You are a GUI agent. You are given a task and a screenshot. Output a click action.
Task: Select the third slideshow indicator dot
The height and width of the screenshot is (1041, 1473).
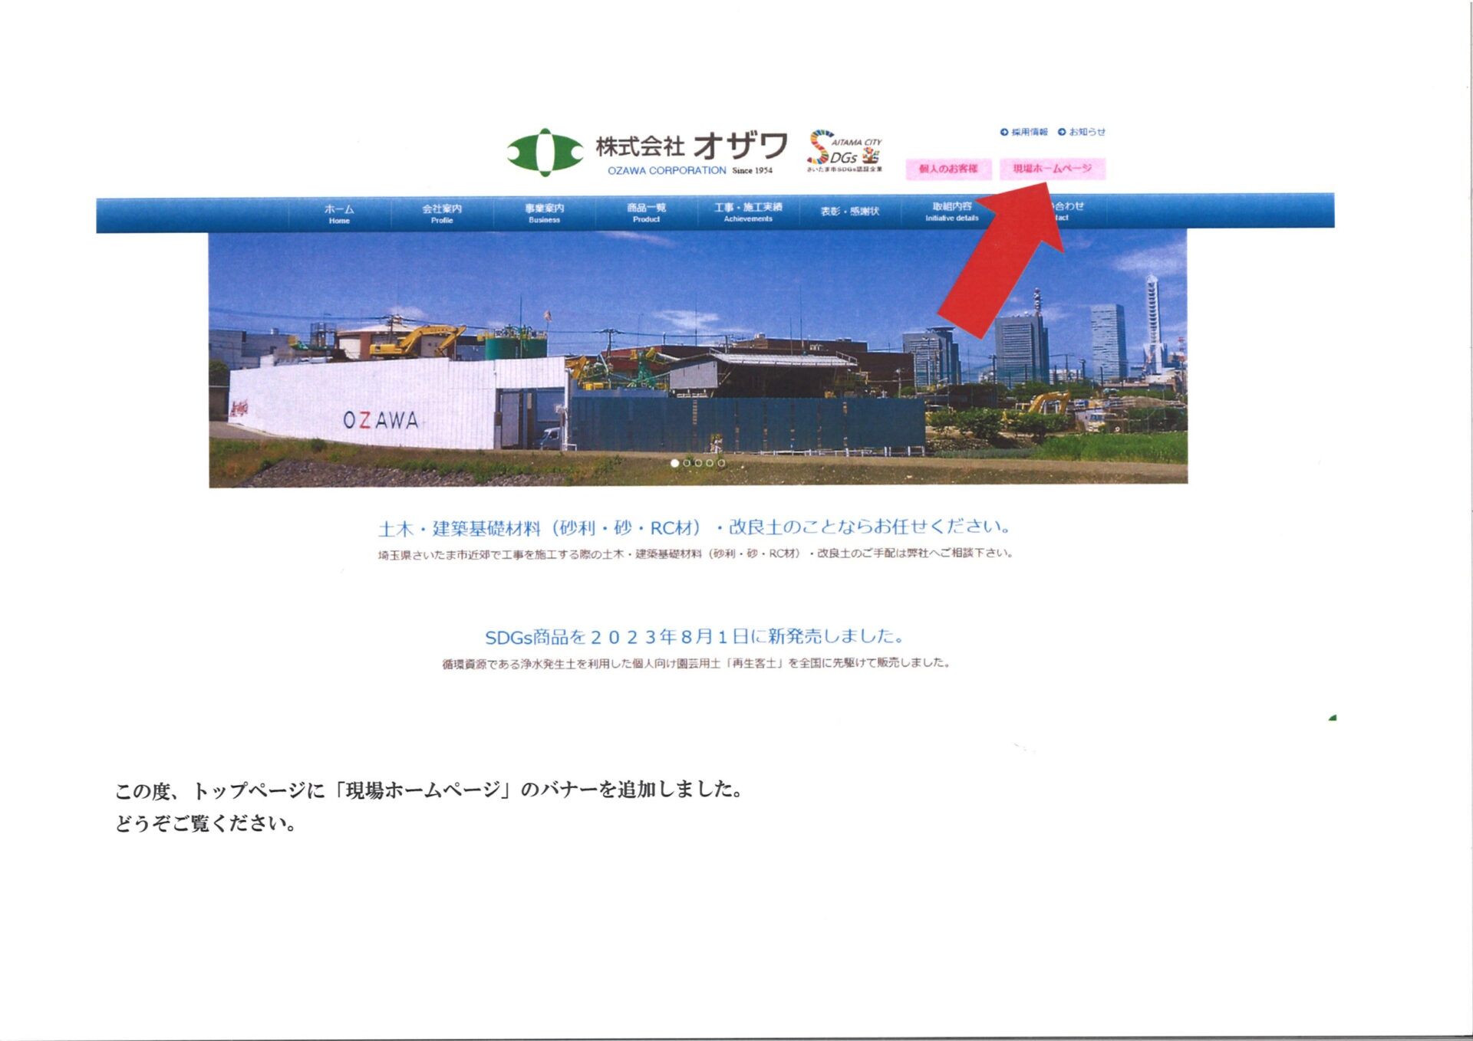tap(698, 463)
